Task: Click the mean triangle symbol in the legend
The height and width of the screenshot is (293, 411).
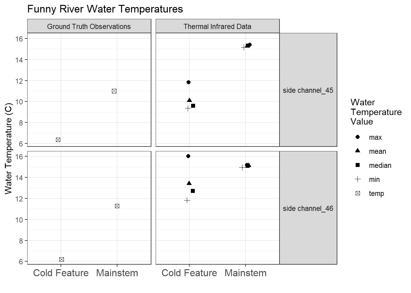Action: tap(357, 151)
